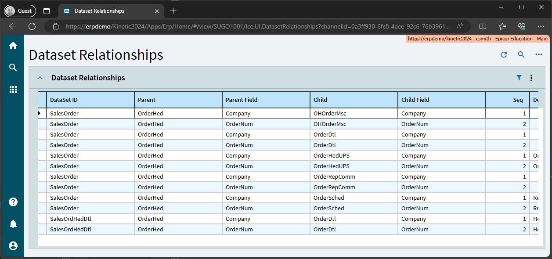Open the apps grid menu icon

pos(13,90)
